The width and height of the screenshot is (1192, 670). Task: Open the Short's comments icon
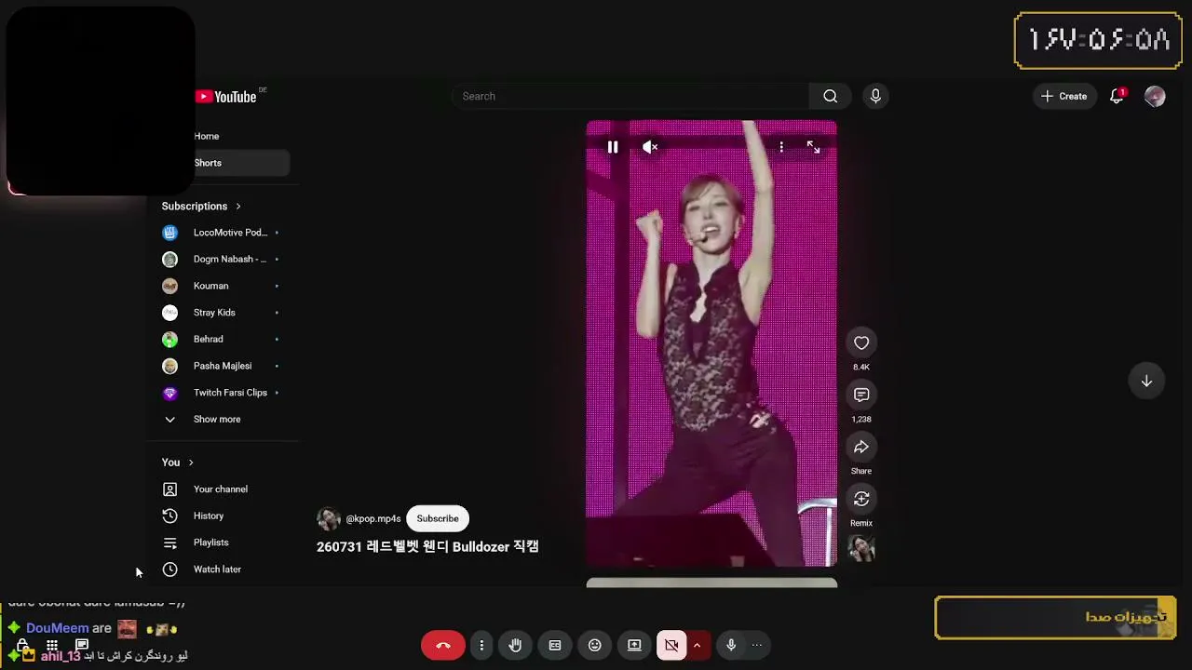click(861, 395)
